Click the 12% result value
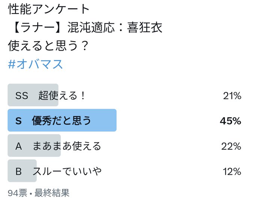 pos(232,171)
